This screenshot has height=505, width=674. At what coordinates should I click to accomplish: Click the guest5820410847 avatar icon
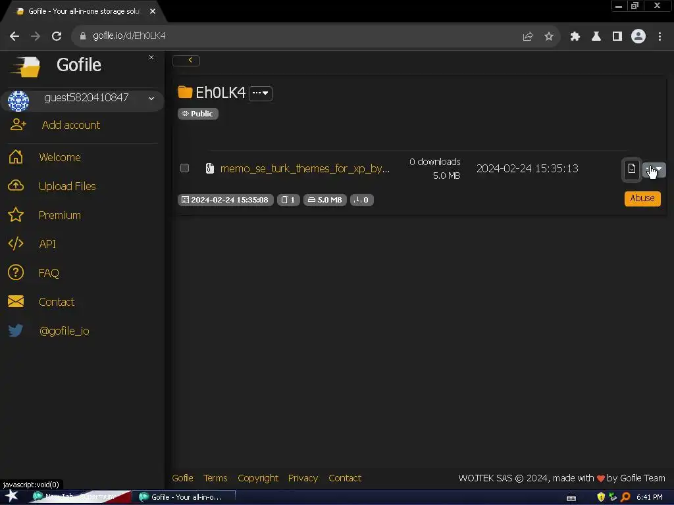point(18,101)
